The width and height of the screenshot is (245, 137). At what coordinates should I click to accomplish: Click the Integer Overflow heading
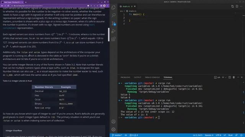[14, 131]
